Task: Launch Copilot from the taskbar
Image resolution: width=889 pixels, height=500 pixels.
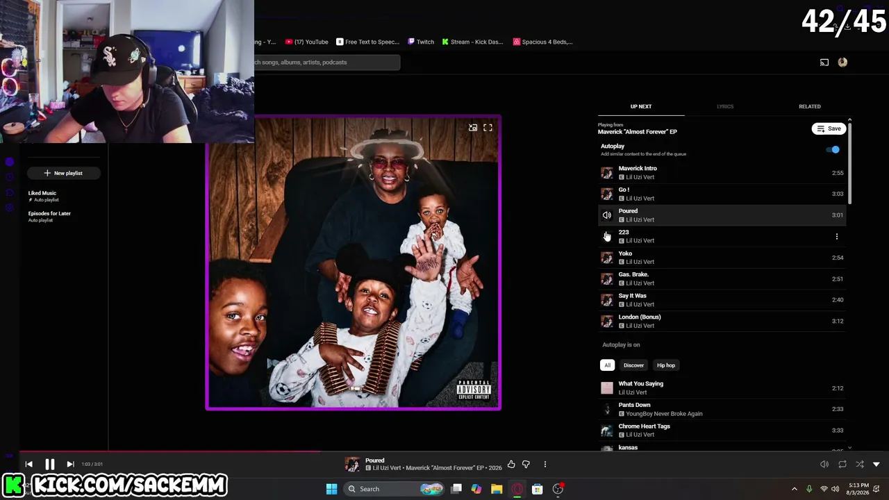Action: pos(476,489)
